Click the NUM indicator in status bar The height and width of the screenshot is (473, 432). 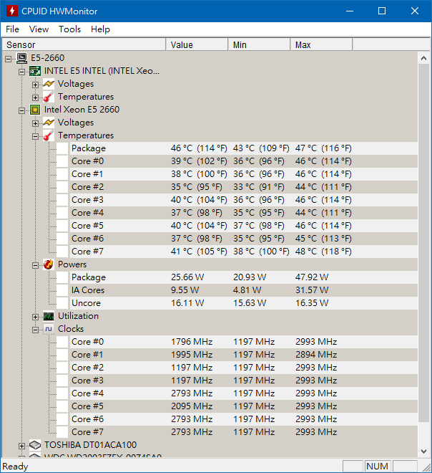point(377,467)
